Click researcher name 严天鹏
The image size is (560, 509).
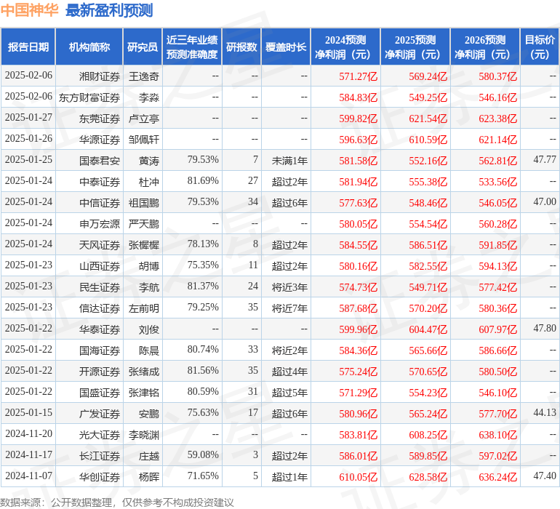[x=143, y=224]
